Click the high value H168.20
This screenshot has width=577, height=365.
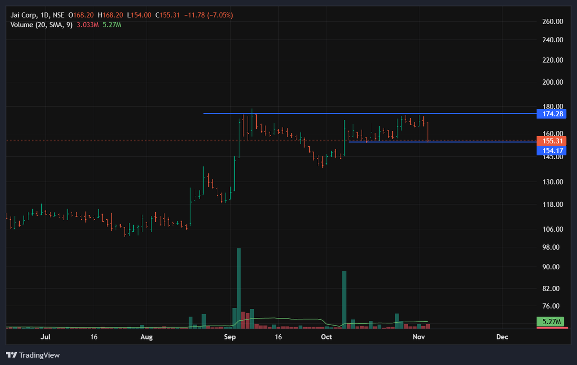(110, 15)
